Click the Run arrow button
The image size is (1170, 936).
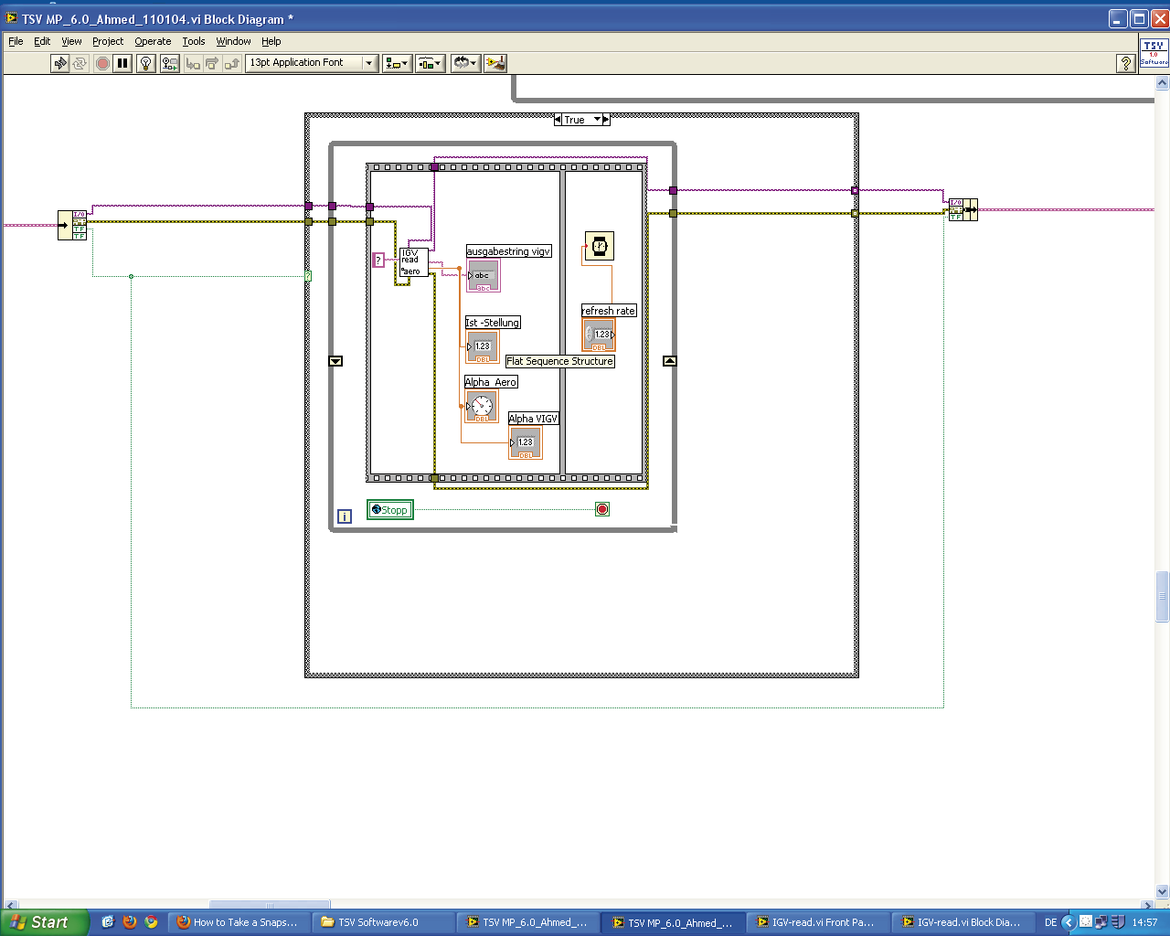pos(59,63)
